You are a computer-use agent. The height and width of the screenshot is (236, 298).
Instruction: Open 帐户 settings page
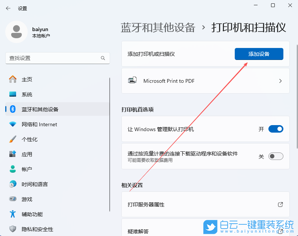57,169
